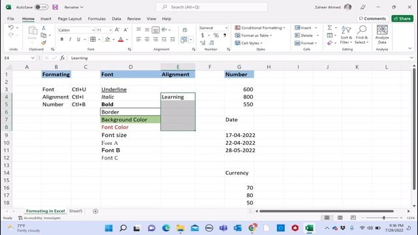Open Sort & Filter menu
Screen dimensions: 418x235
346,35
